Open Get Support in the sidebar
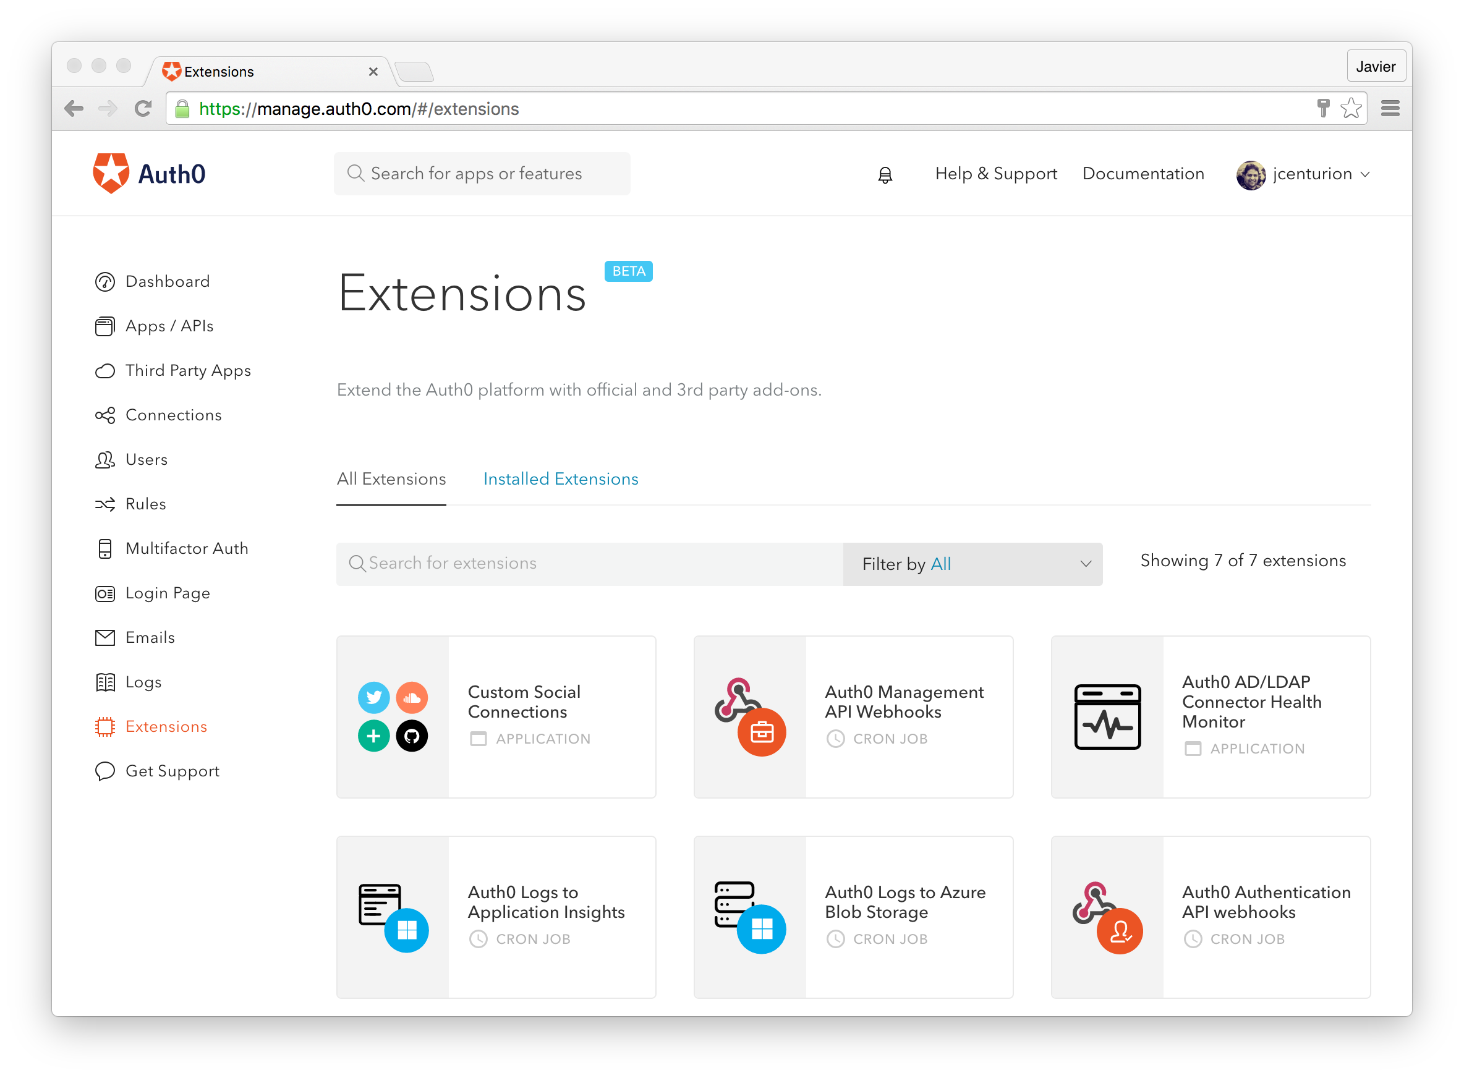The image size is (1464, 1078). click(172, 771)
